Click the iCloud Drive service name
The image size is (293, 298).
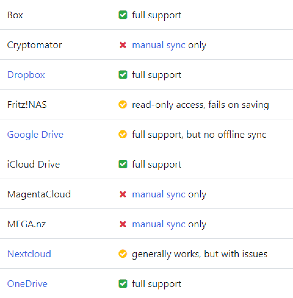pyautogui.click(x=34, y=164)
